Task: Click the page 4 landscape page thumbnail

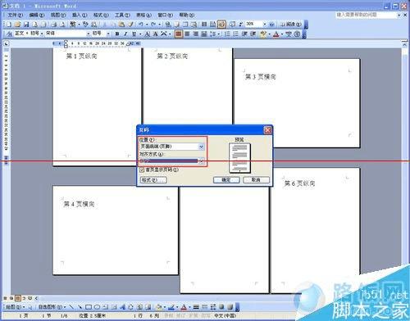Action: point(116,230)
